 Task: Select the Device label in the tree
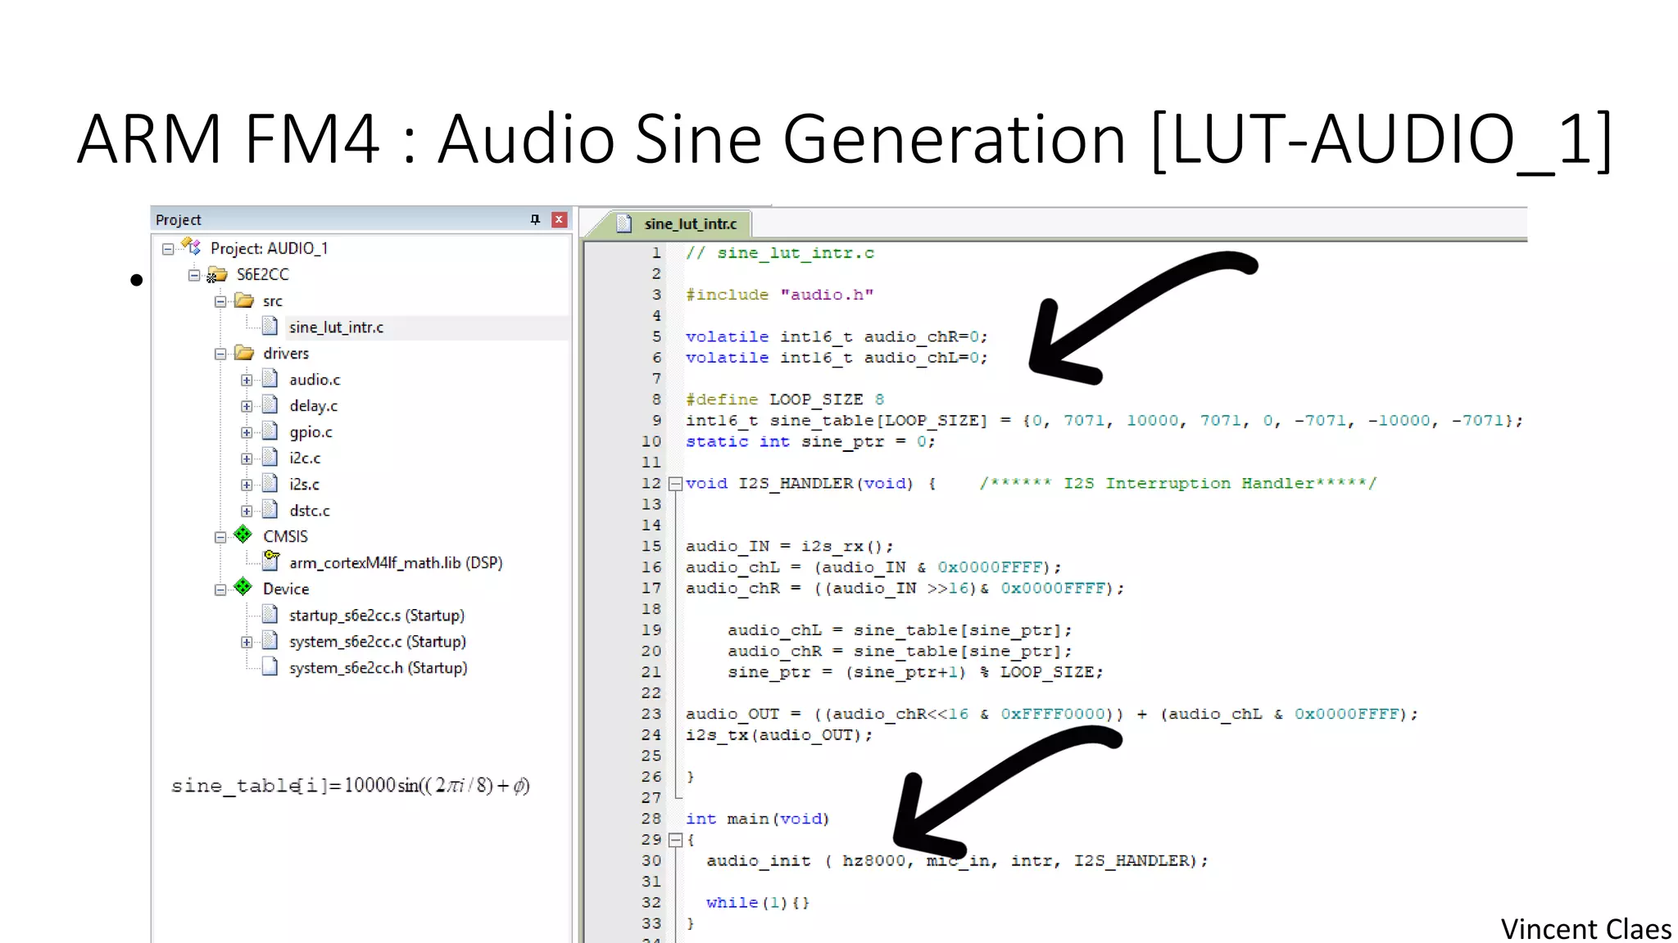coord(286,589)
